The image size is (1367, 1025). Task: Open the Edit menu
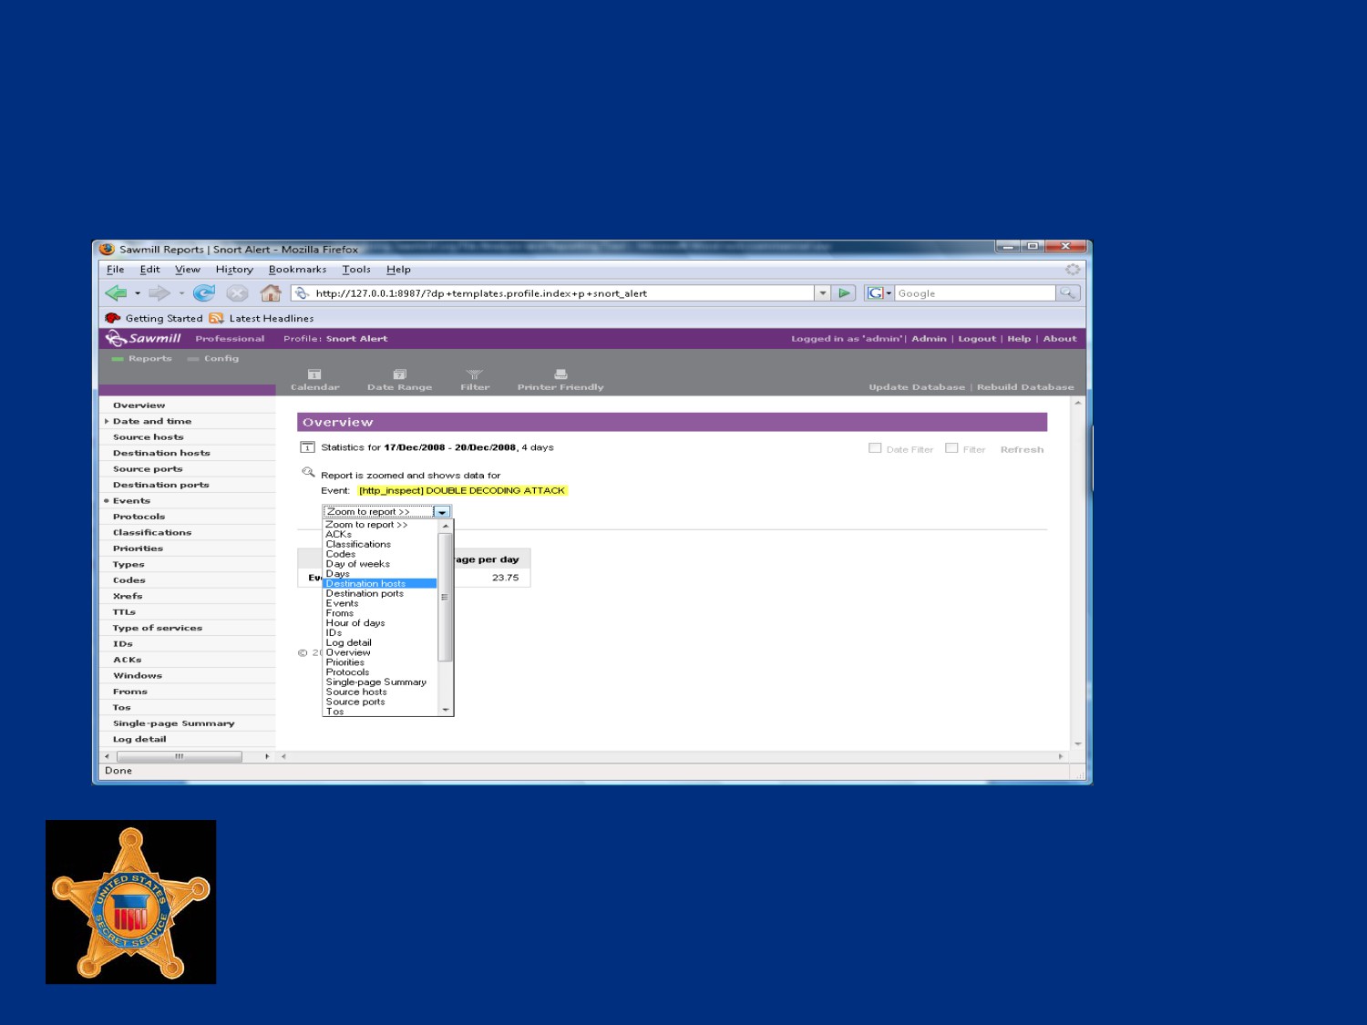149,270
